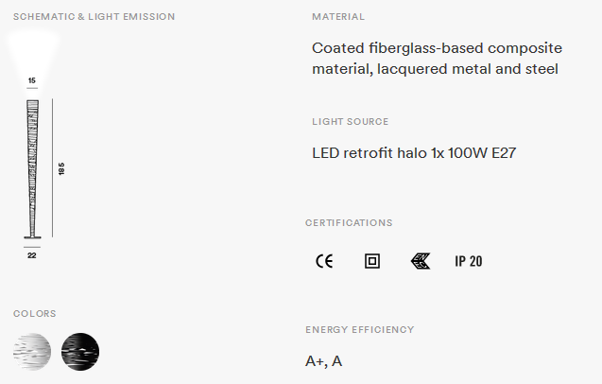This screenshot has height=384, width=602.
Task: Click the IP 20 protection rating icon
Action: pos(469,261)
